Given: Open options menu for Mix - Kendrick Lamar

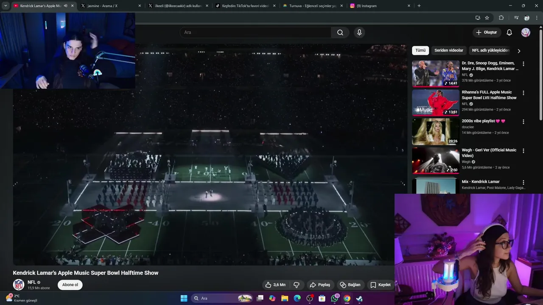Looking at the screenshot, I should point(523,182).
